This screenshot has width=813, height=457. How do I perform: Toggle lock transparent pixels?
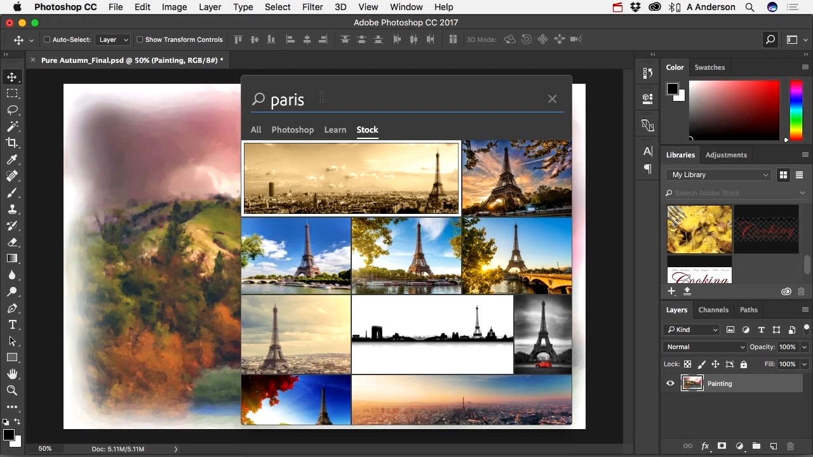pyautogui.click(x=687, y=364)
